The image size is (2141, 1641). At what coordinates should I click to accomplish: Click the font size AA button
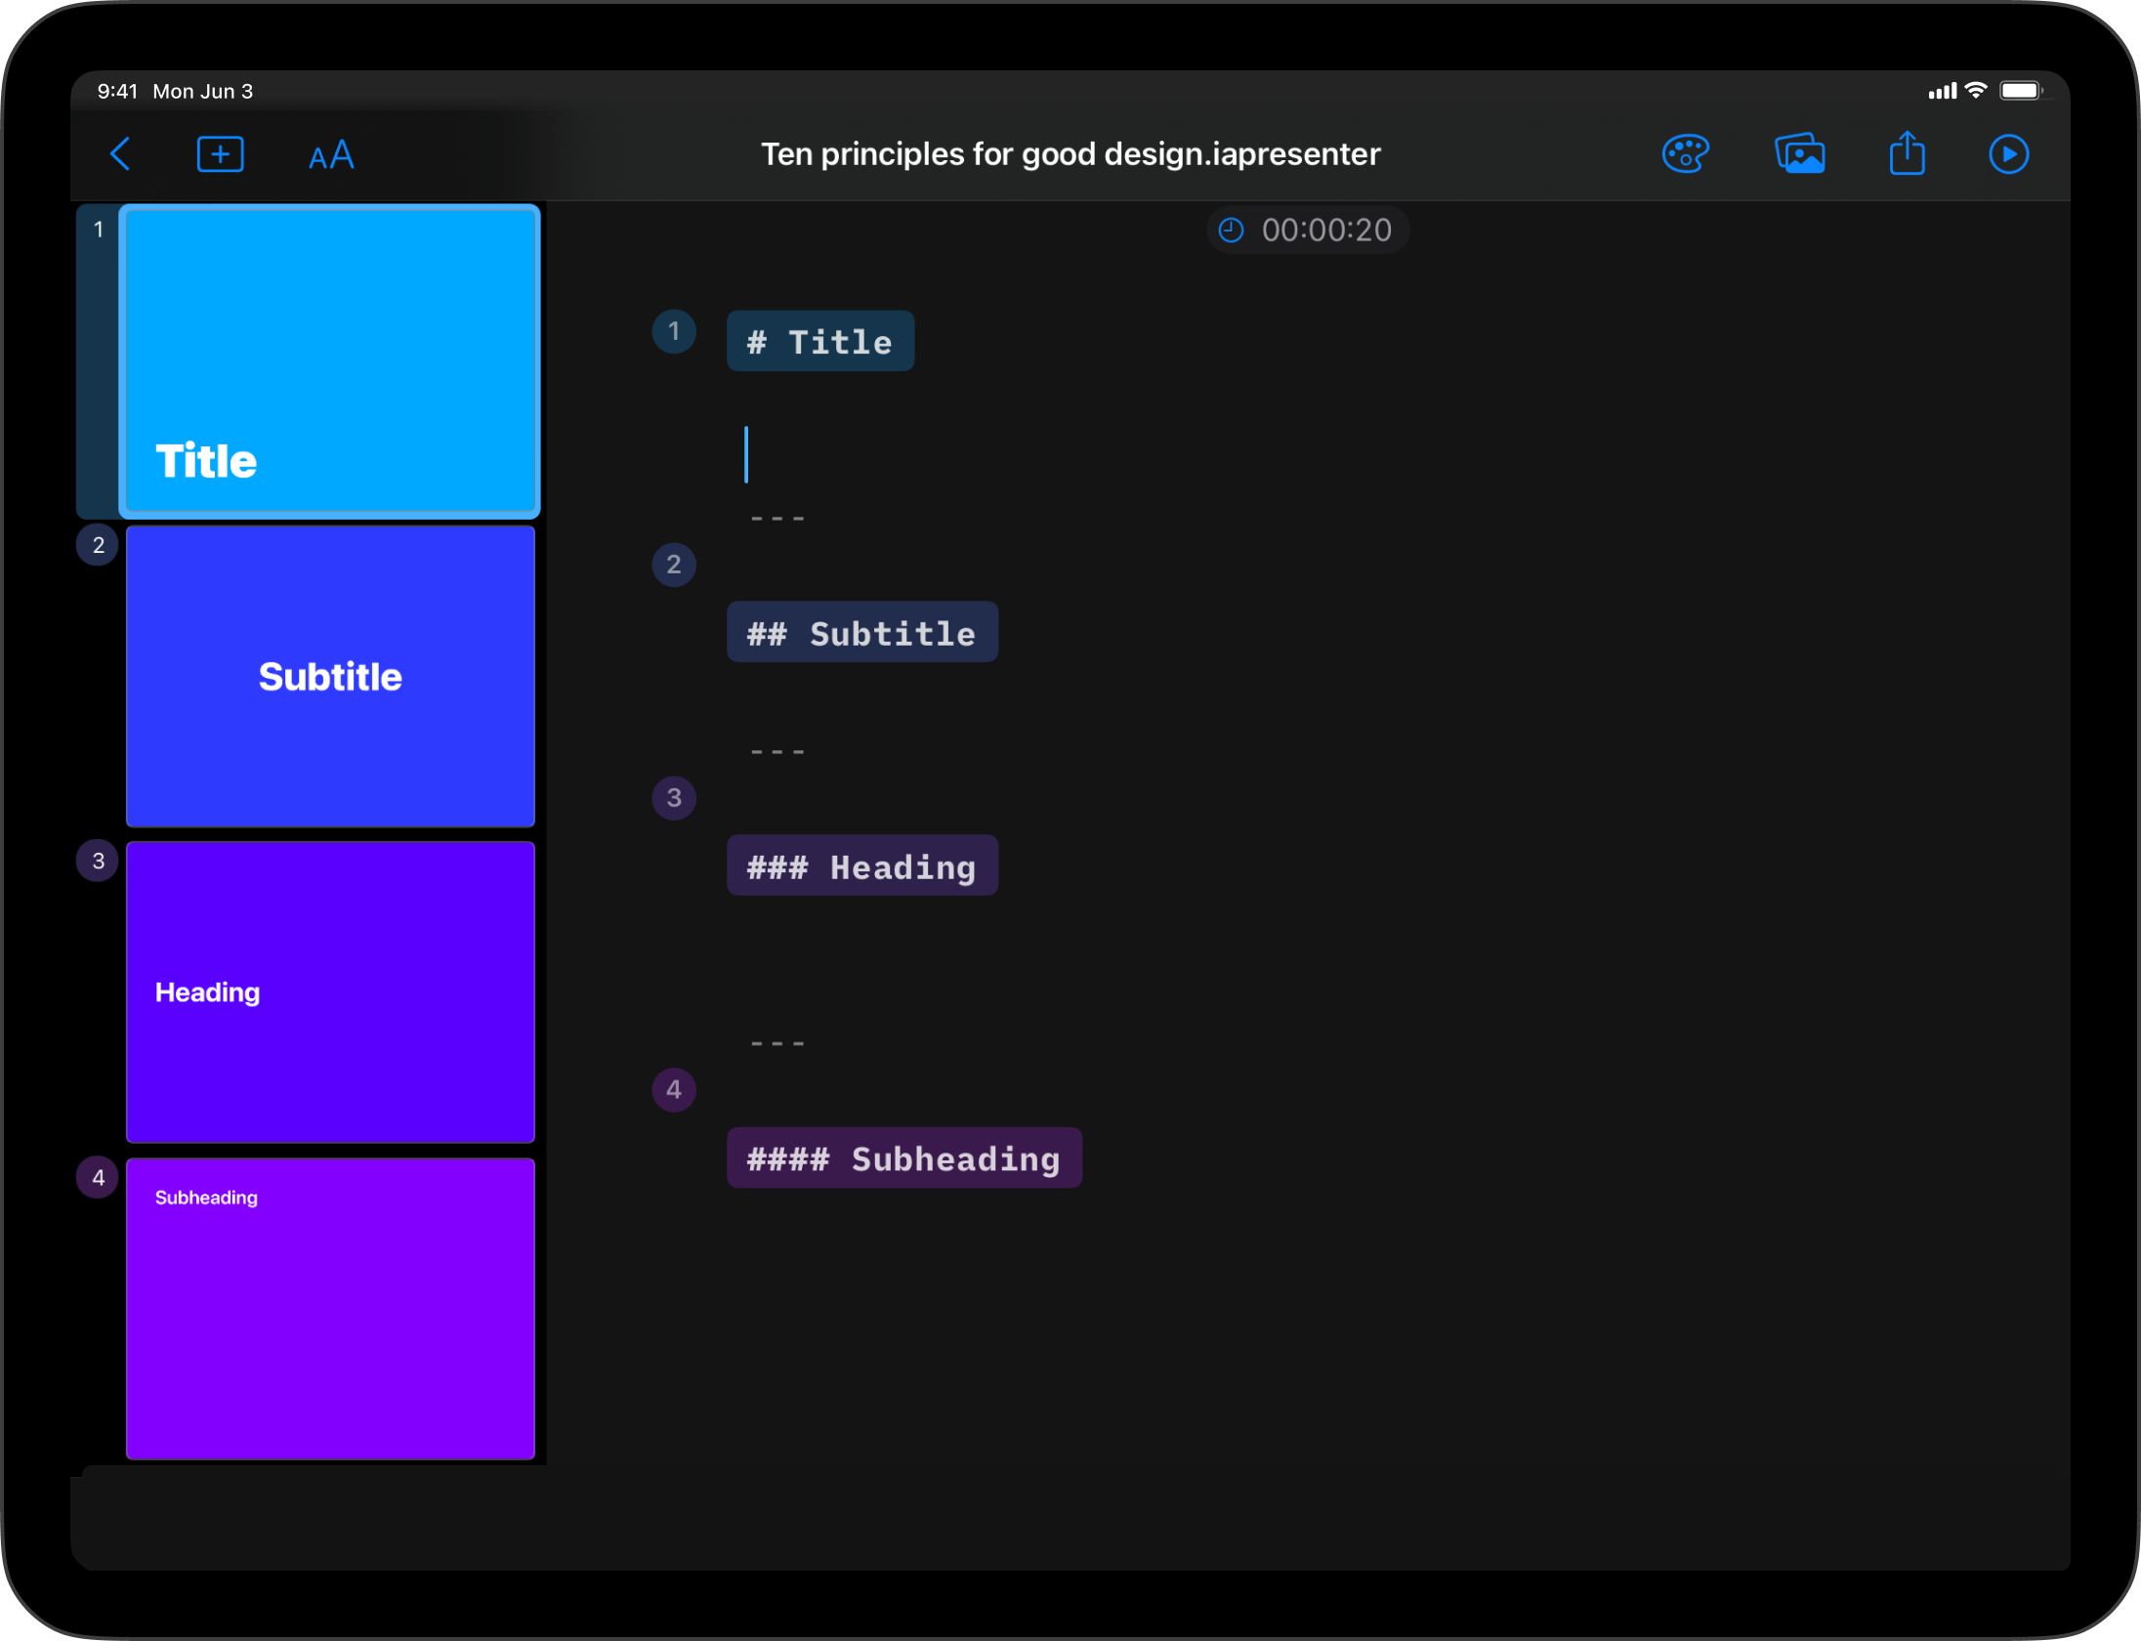pos(331,153)
